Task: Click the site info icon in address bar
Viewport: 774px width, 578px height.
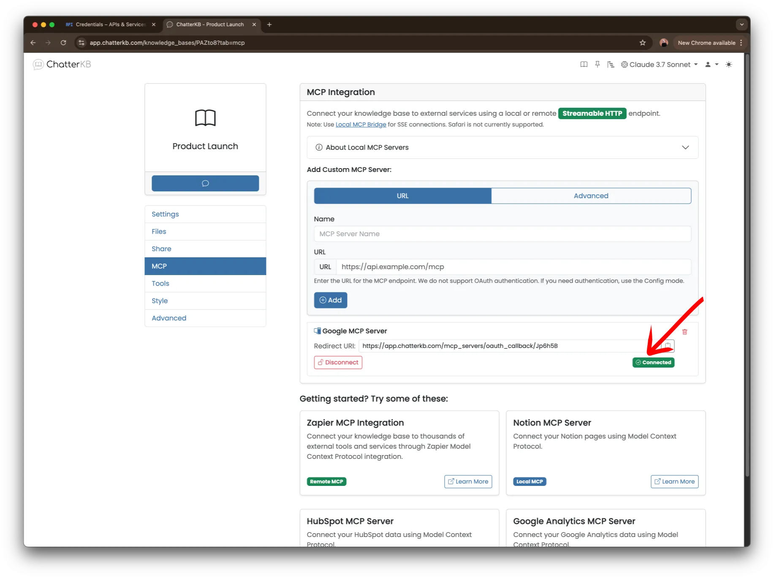Action: (82, 43)
